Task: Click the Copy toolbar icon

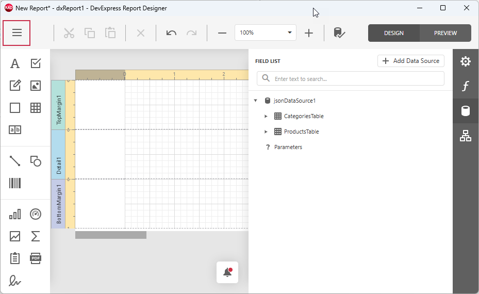Action: (x=90, y=32)
